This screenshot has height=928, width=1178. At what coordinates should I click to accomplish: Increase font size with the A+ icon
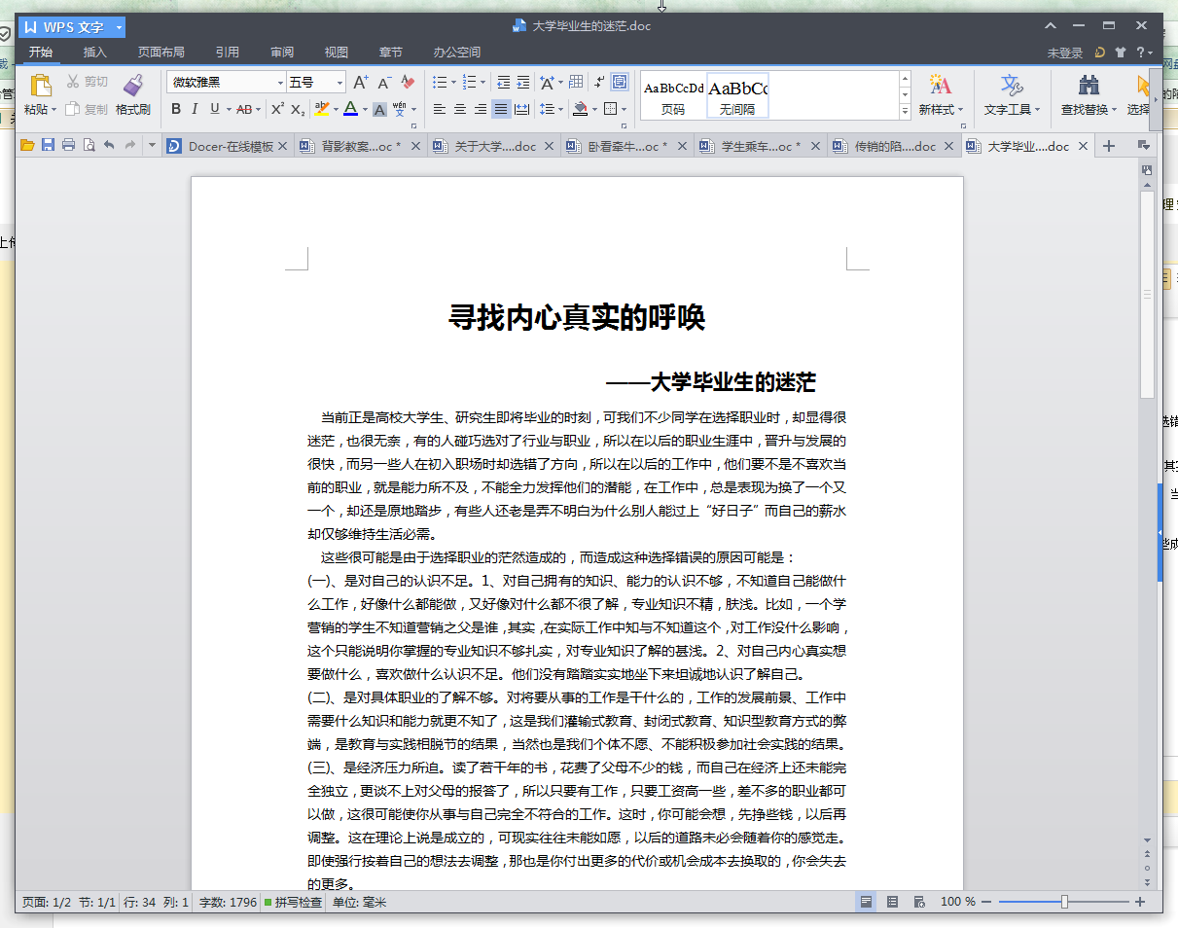click(x=360, y=83)
